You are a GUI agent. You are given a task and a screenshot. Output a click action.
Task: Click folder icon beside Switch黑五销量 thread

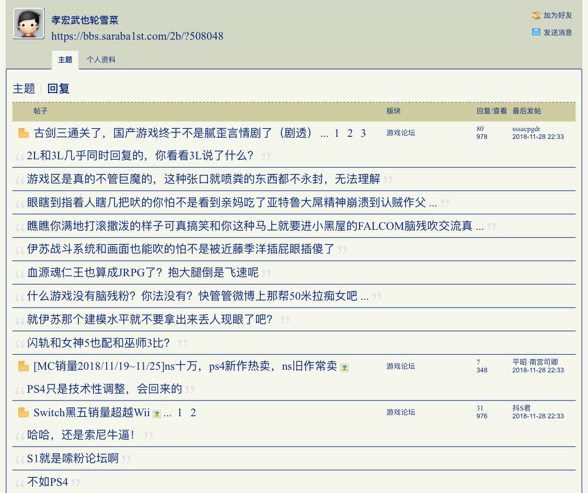coord(23,413)
